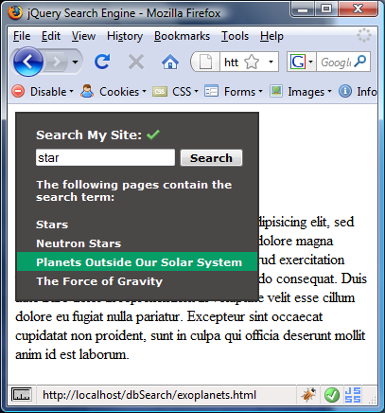The width and height of the screenshot is (385, 413).
Task: Click the magnifying glass search icon
Action: [x=360, y=62]
